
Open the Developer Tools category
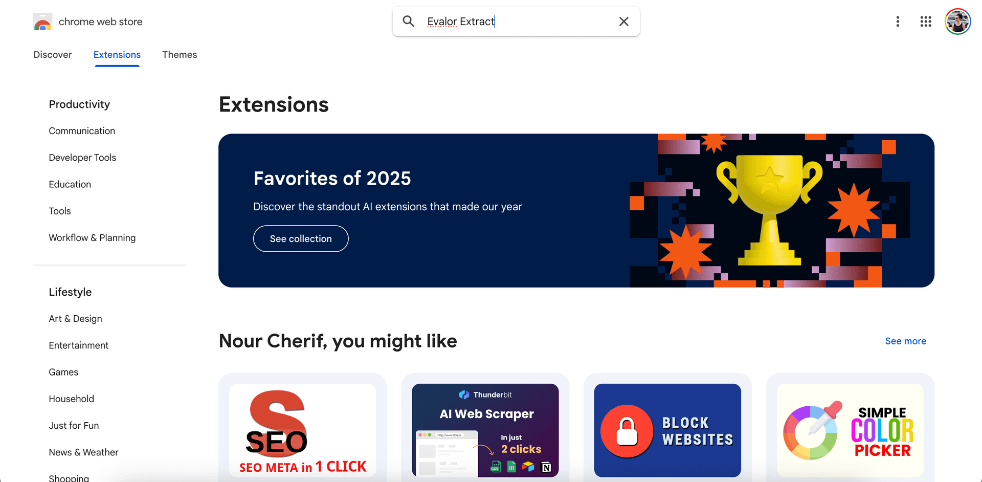click(x=82, y=158)
